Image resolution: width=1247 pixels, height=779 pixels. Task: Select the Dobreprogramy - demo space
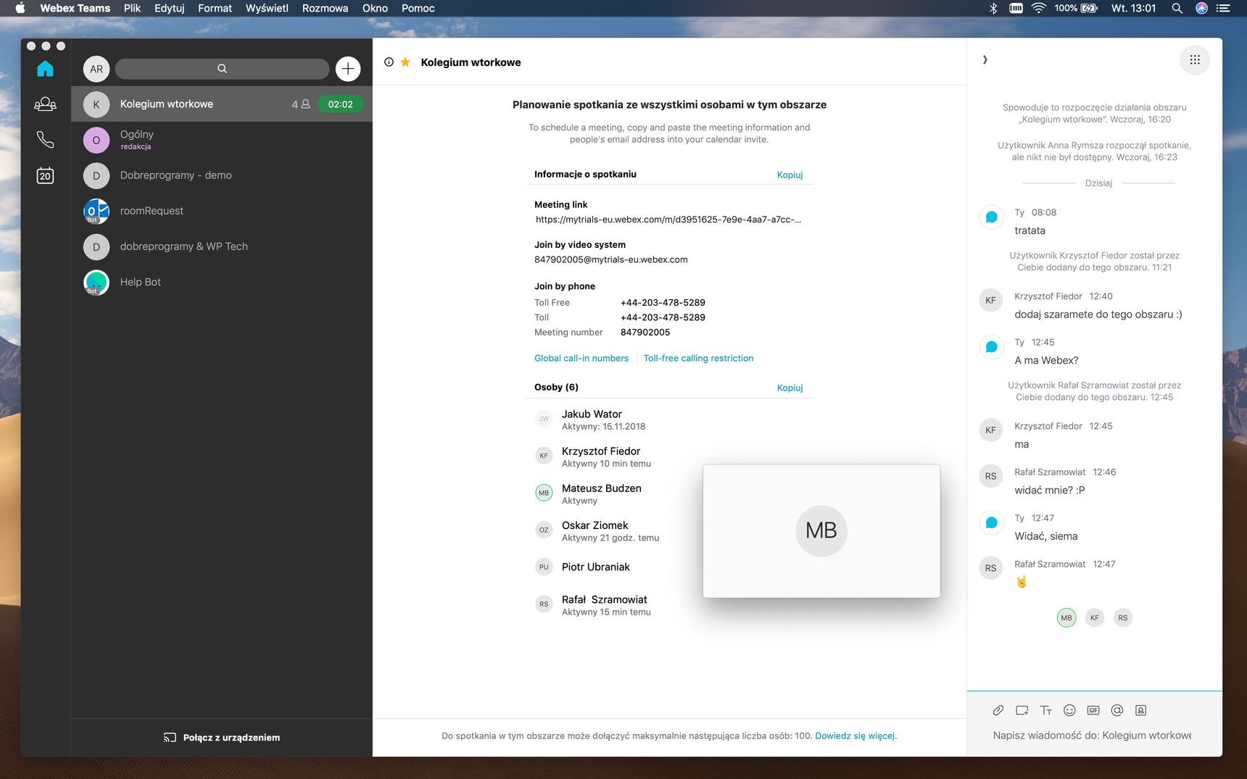tap(222, 175)
